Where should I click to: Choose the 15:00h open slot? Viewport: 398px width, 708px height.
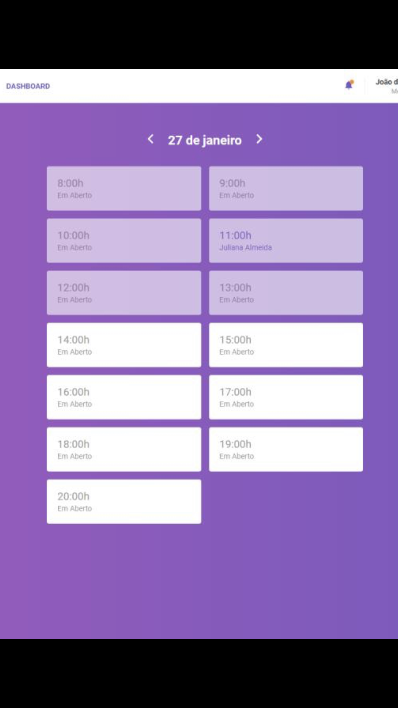point(286,345)
